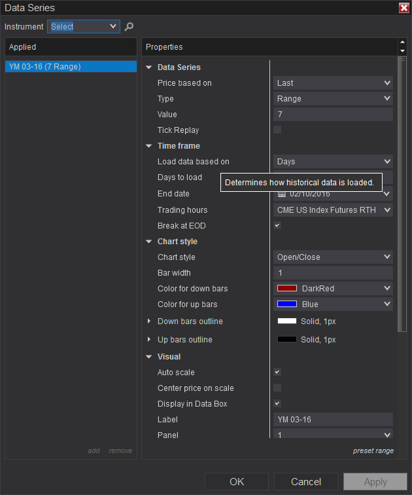
Task: Click the End date calendar icon
Action: pyautogui.click(x=282, y=194)
